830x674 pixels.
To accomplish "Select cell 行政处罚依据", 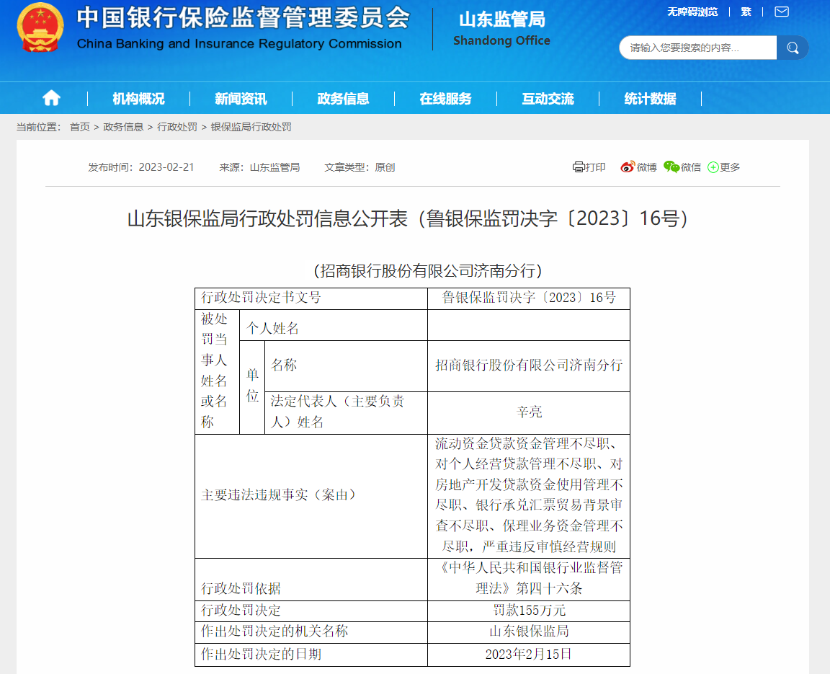I will [311, 580].
